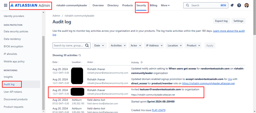Open Data residency in sidebar
This screenshot has height=113, width=256.
tap(12, 39)
